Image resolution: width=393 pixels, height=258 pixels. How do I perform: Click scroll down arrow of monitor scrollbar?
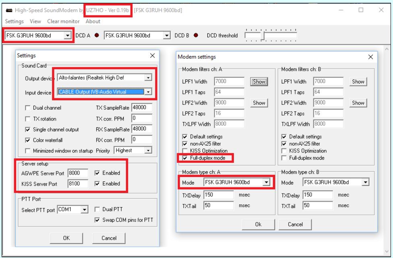tap(387, 252)
